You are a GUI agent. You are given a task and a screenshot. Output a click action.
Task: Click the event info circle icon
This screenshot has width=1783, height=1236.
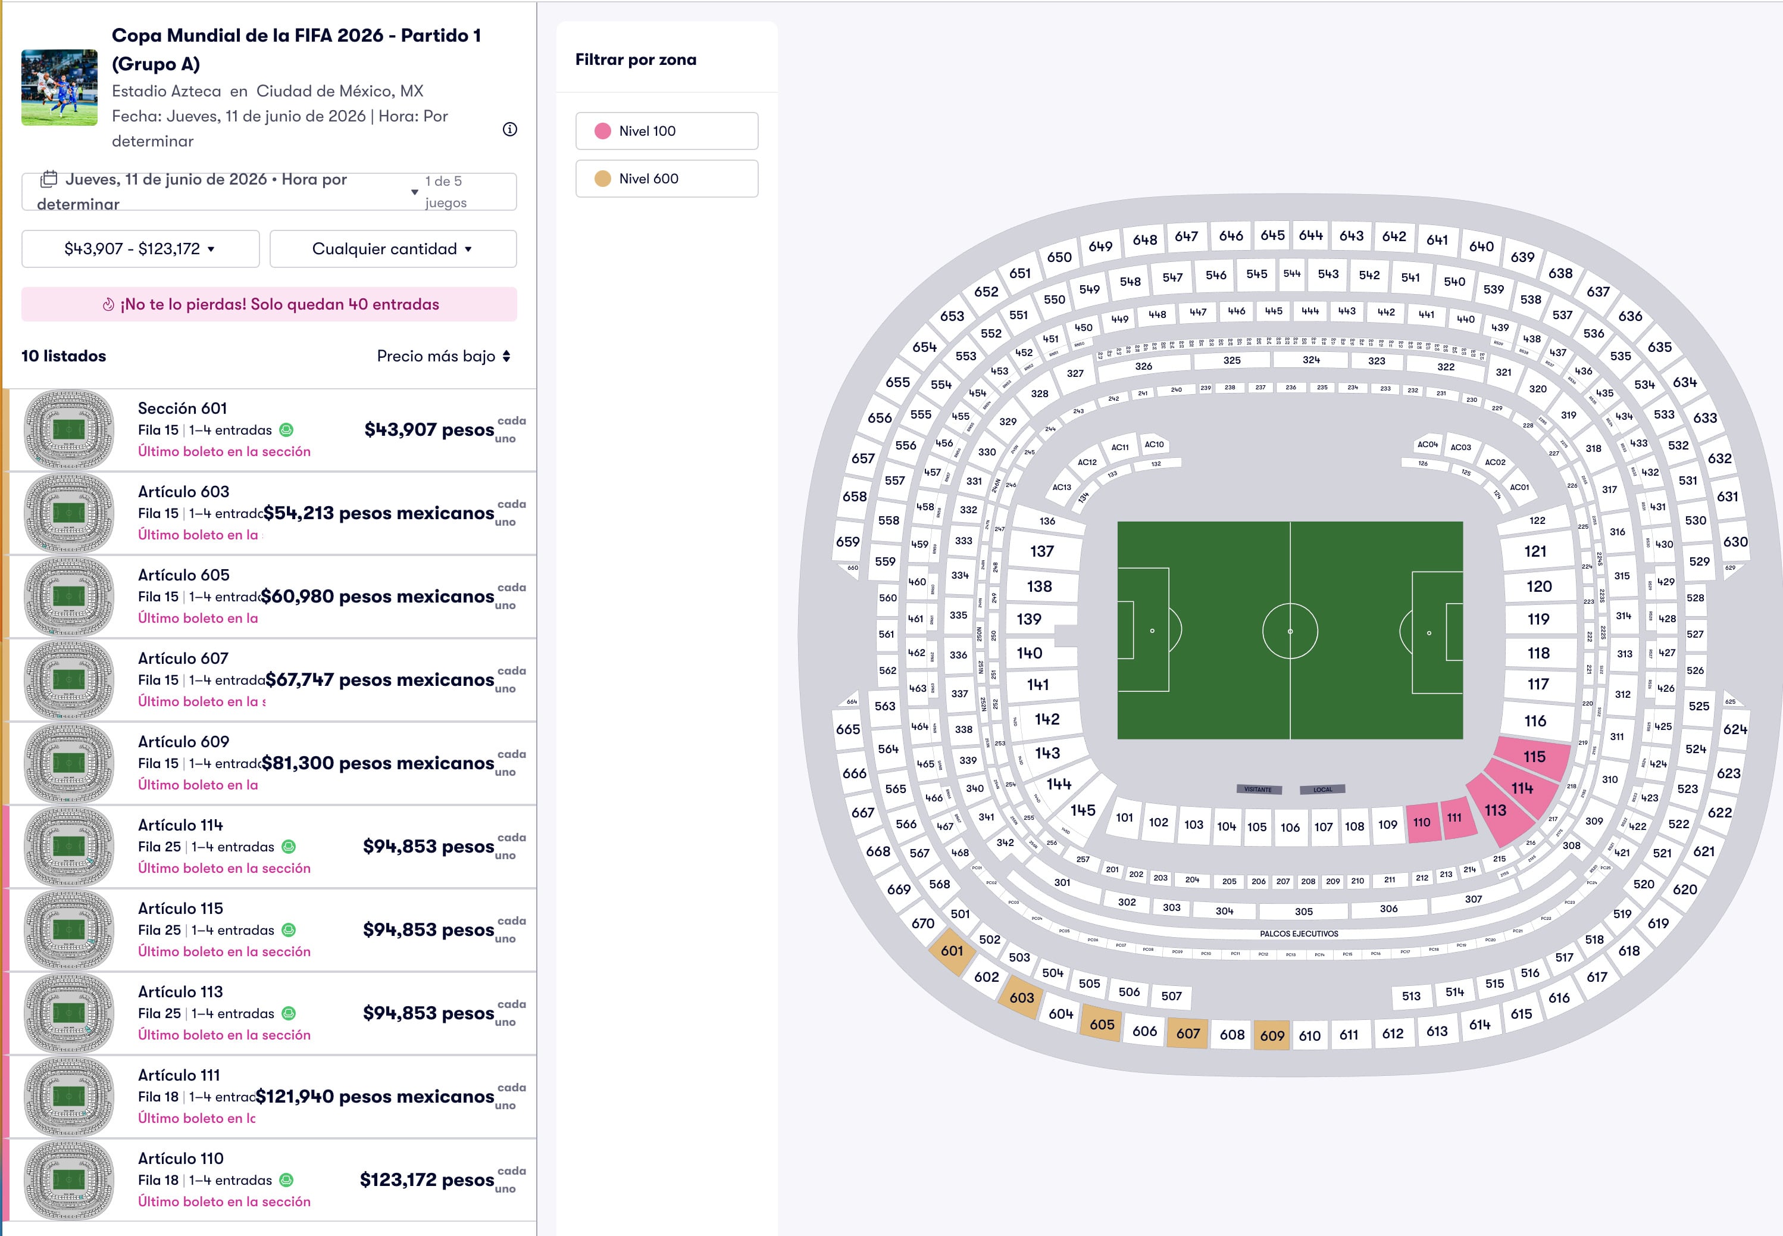pos(509,129)
